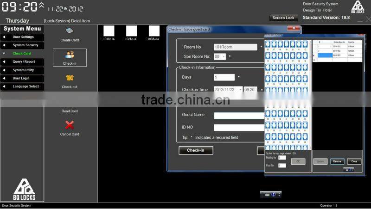Open the 101Room tile
Image resolution: width=371 pixels, height=209 pixels.
(x=109, y=31)
